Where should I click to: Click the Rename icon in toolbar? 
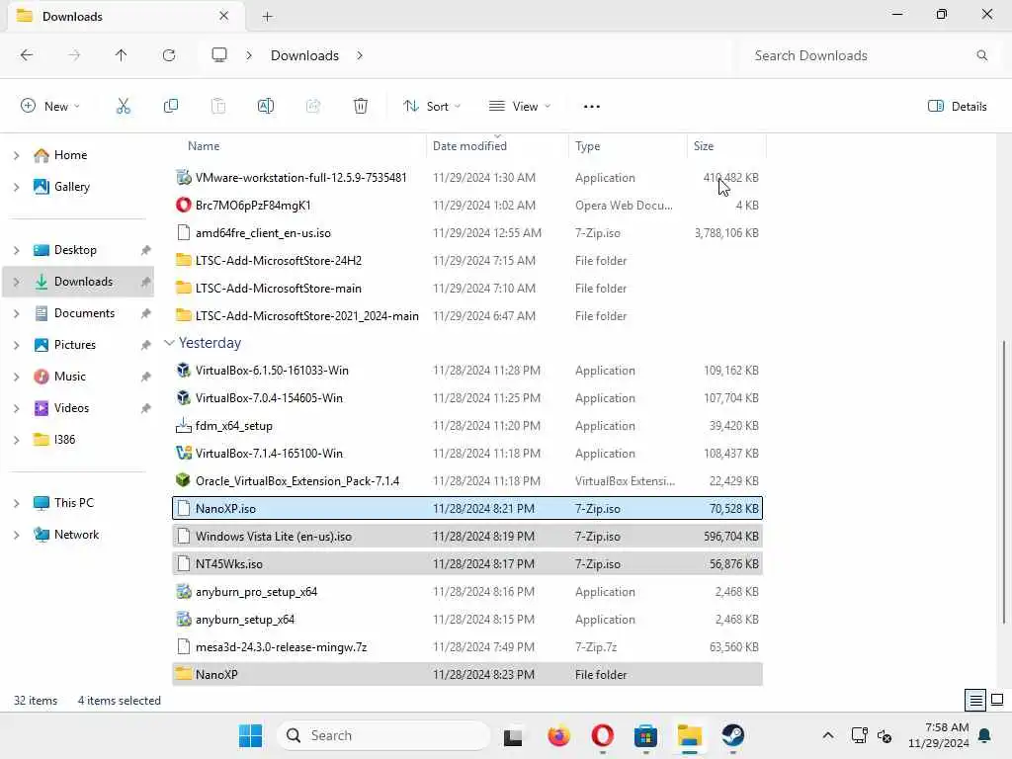(x=265, y=106)
